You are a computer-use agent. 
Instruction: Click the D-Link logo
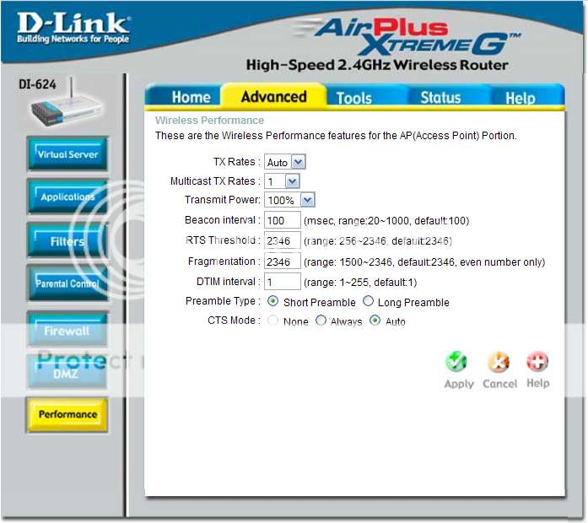pyautogui.click(x=73, y=30)
